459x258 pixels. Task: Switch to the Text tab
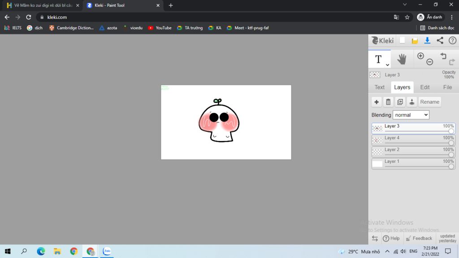pos(379,87)
